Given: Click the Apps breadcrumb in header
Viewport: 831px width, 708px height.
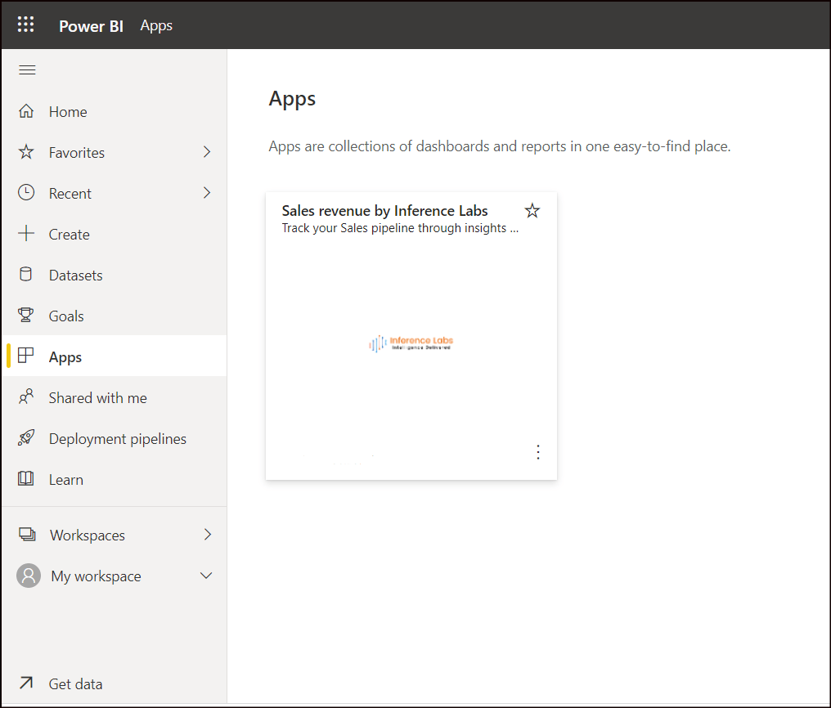Looking at the screenshot, I should tap(156, 26).
